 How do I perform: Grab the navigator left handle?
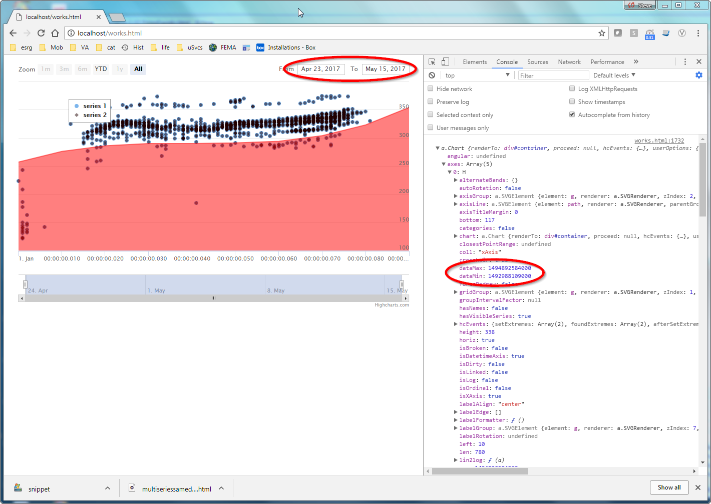(25, 284)
